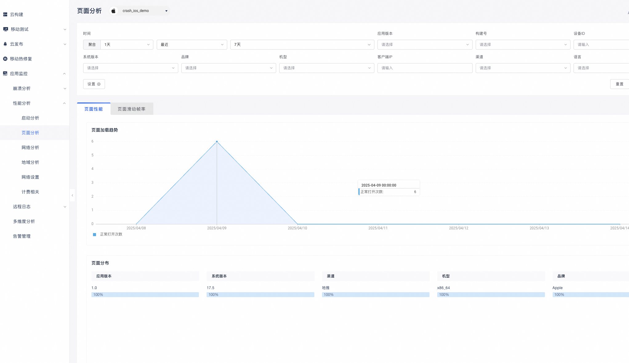The image size is (629, 363).
Task: Click the 云构建 sidebar icon
Action: click(x=5, y=14)
